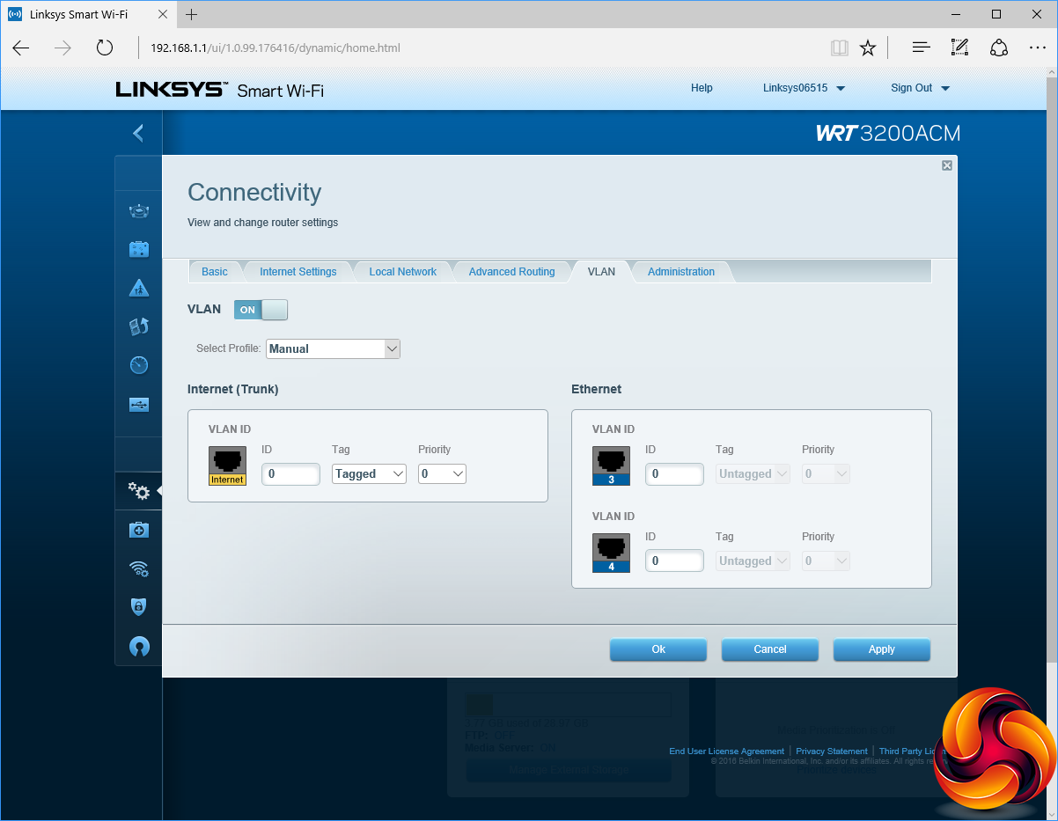Open the Wireless settings Wi-Fi icon

coord(139,568)
